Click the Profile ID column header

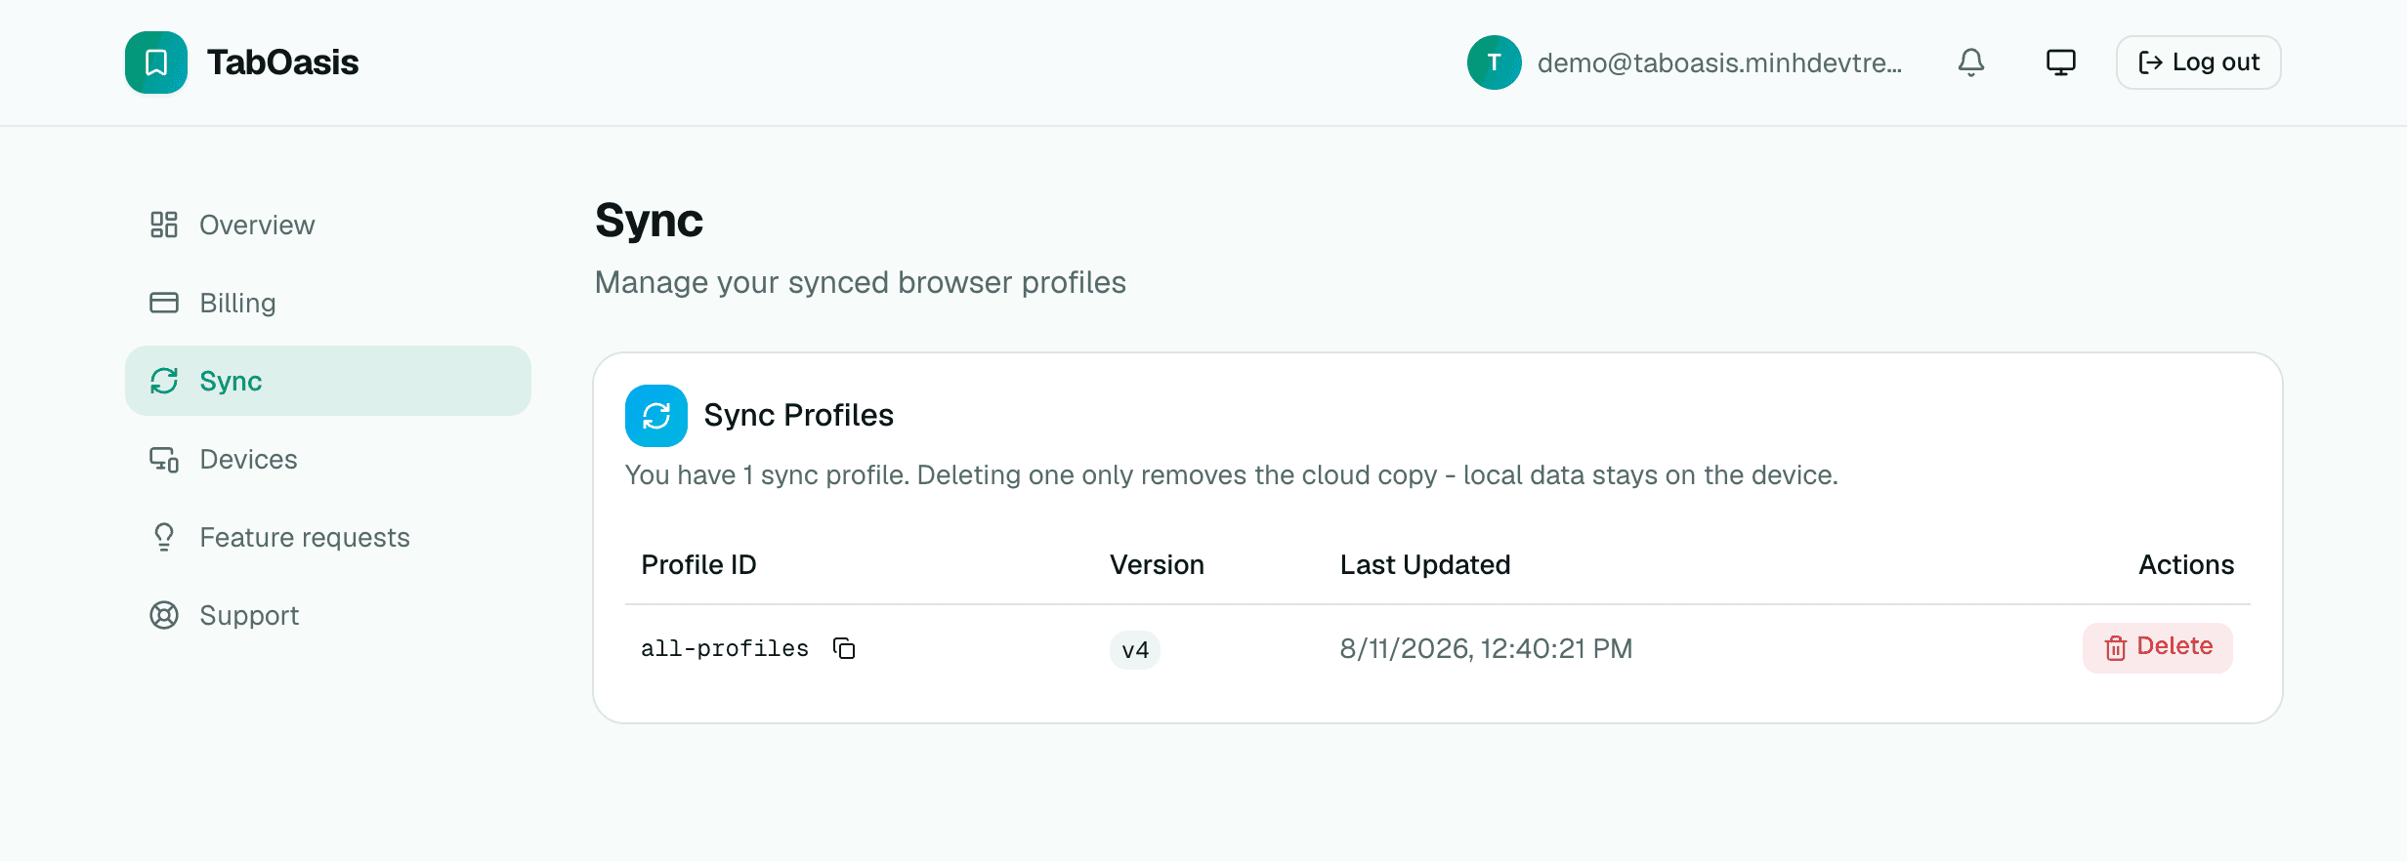point(698,564)
